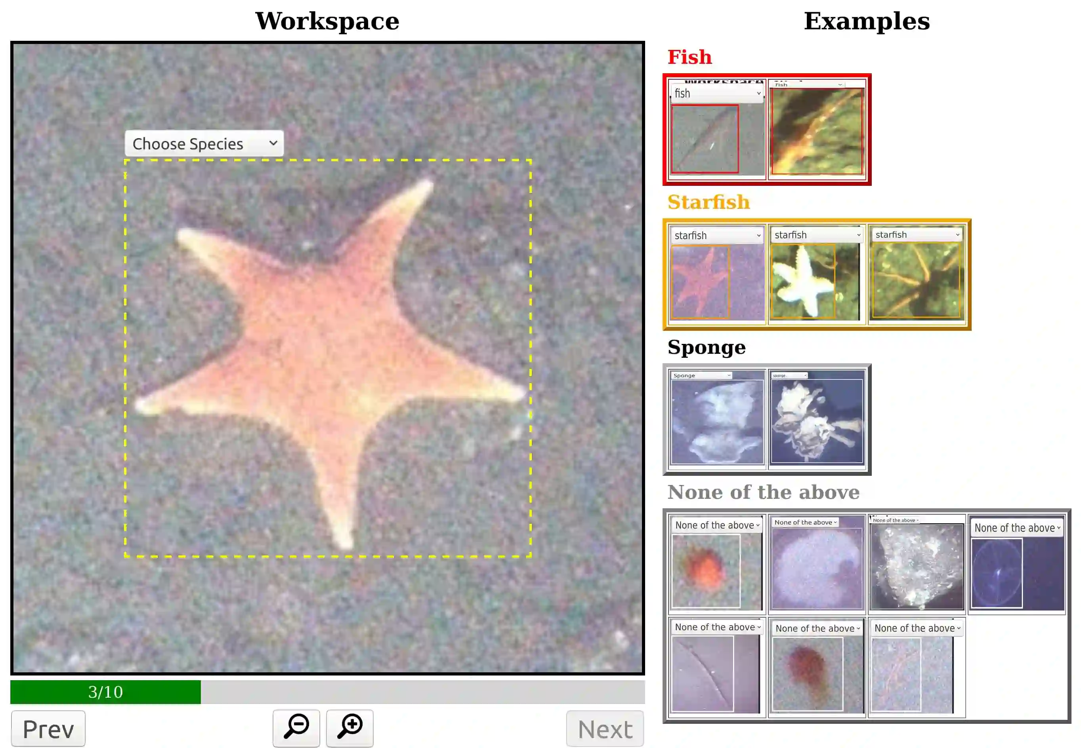Select the first Sponge example image
The height and width of the screenshot is (748, 1081).
click(x=717, y=421)
